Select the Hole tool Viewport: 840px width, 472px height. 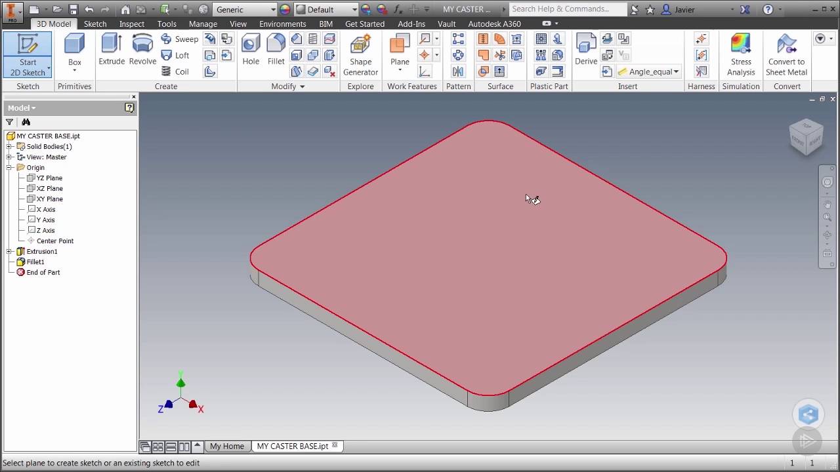click(x=251, y=49)
